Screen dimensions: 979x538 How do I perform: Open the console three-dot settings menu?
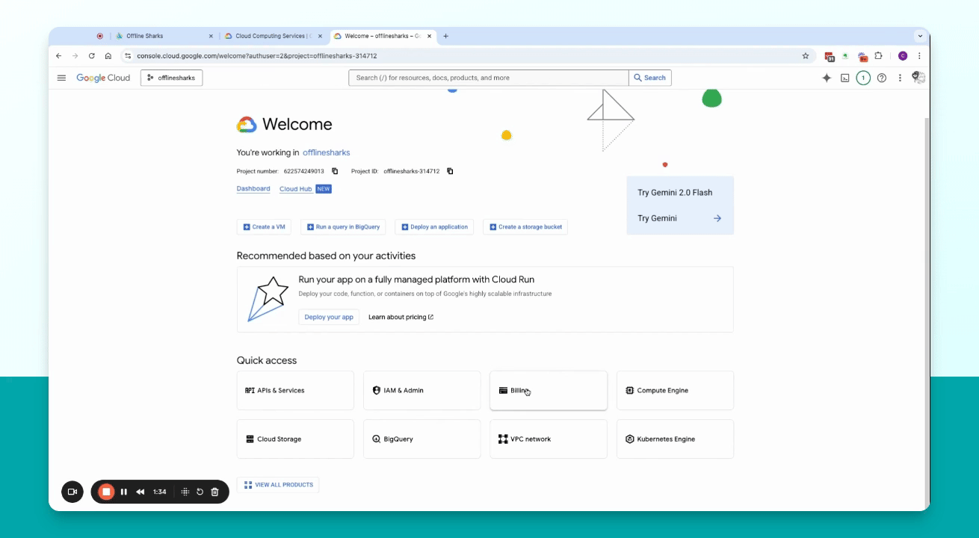(900, 78)
